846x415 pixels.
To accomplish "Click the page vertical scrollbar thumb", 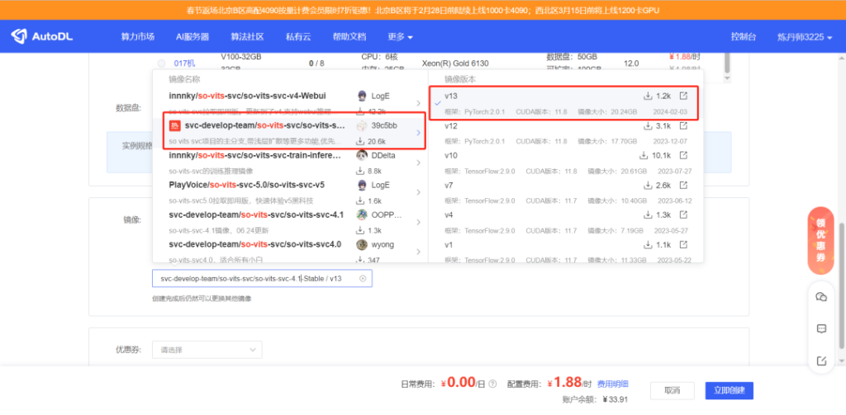I will [842, 286].
